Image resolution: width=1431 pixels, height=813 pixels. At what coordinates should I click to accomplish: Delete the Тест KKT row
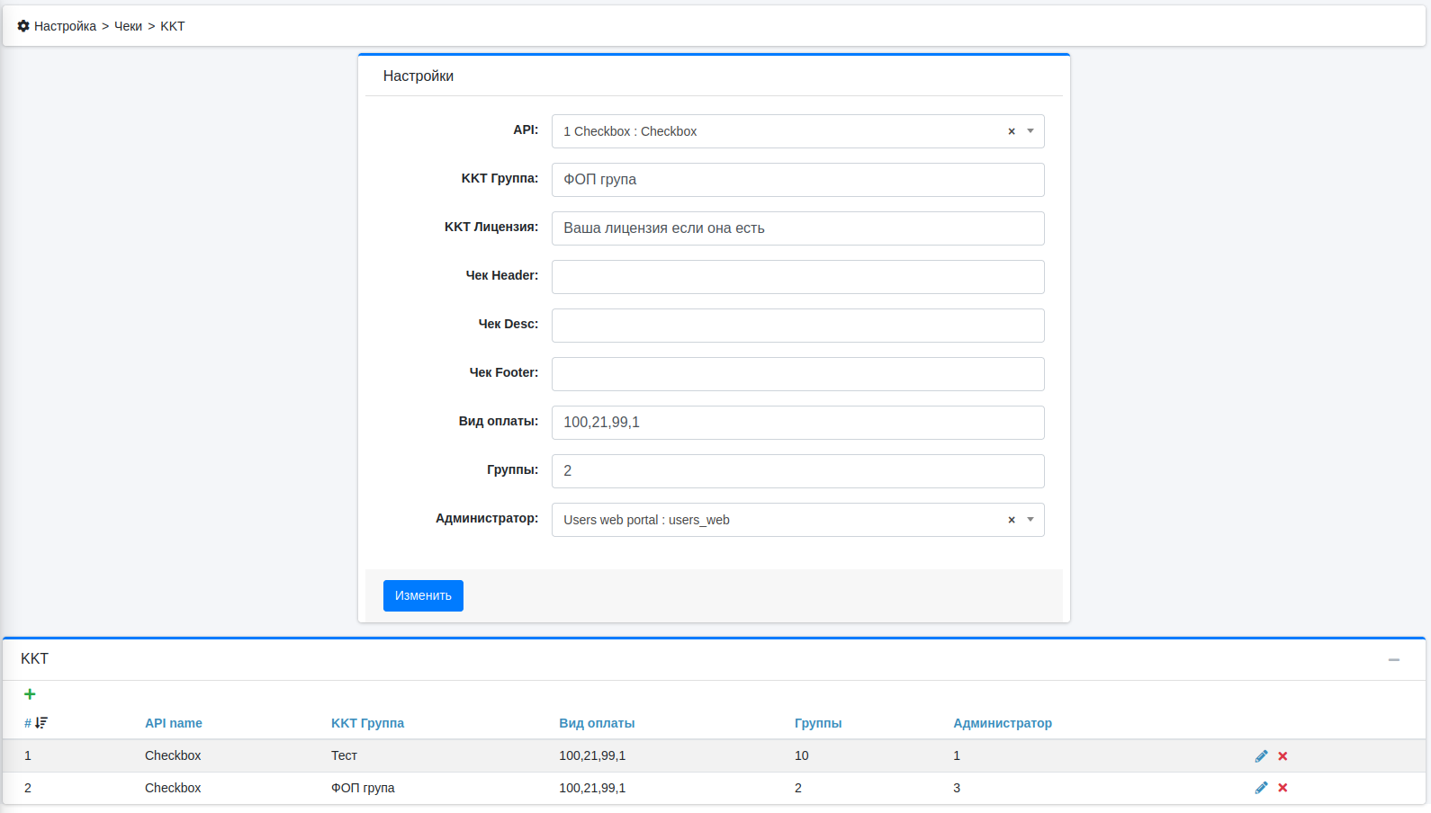1282,756
